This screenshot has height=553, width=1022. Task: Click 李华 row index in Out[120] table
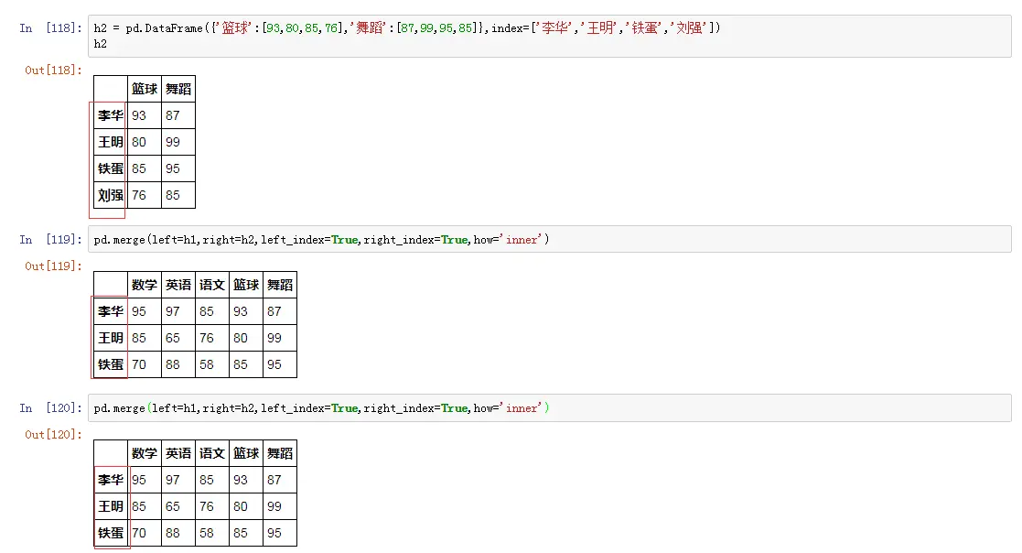(x=110, y=480)
